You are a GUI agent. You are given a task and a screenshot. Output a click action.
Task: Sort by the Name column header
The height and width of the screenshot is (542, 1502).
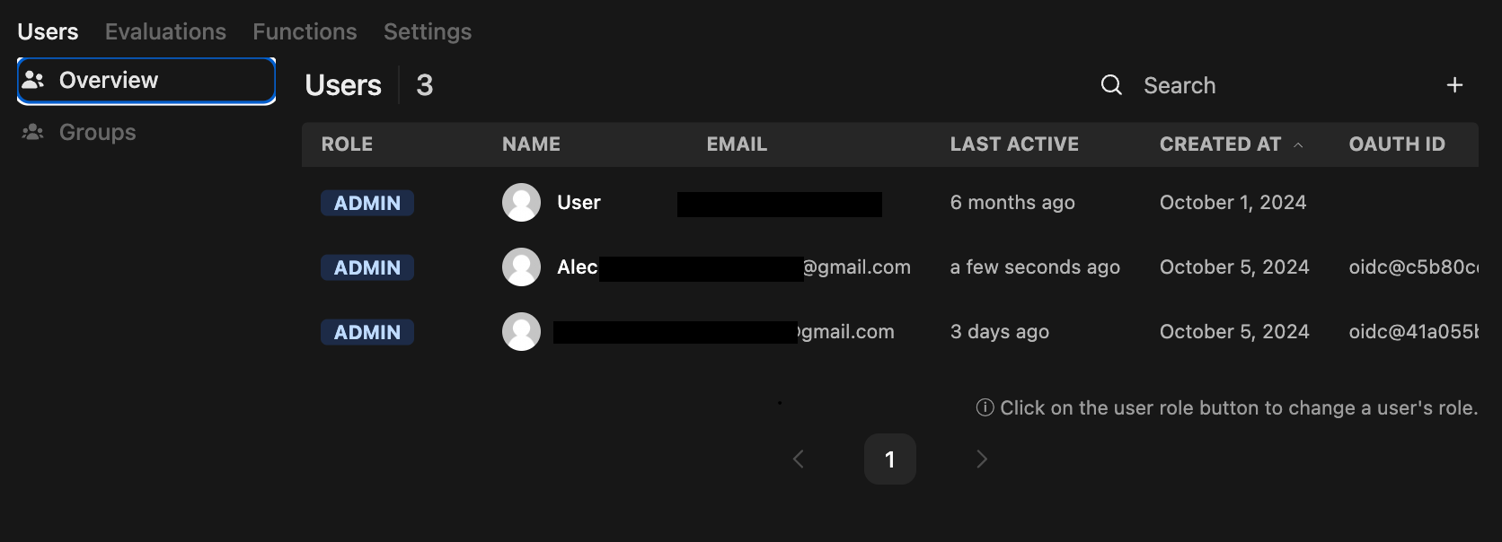(x=531, y=144)
